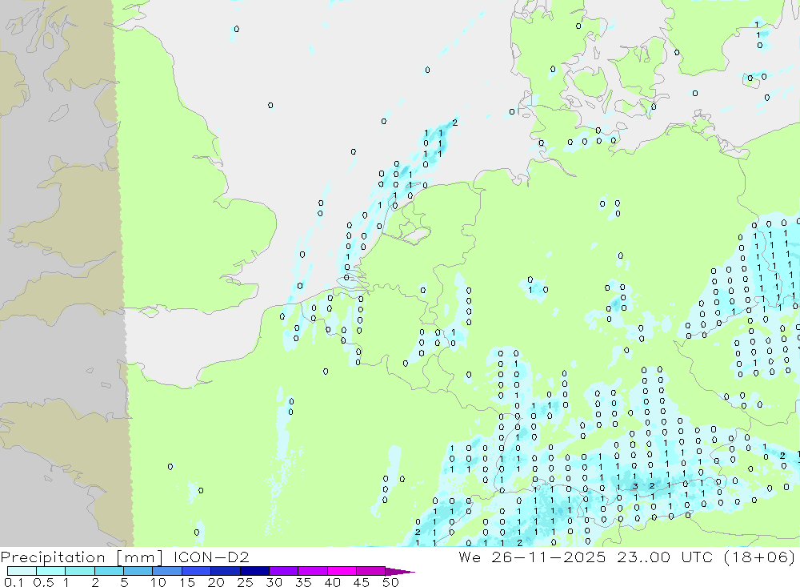Click the date '26-11-2025' in the footer
This screenshot has height=587, width=800.
(x=549, y=557)
